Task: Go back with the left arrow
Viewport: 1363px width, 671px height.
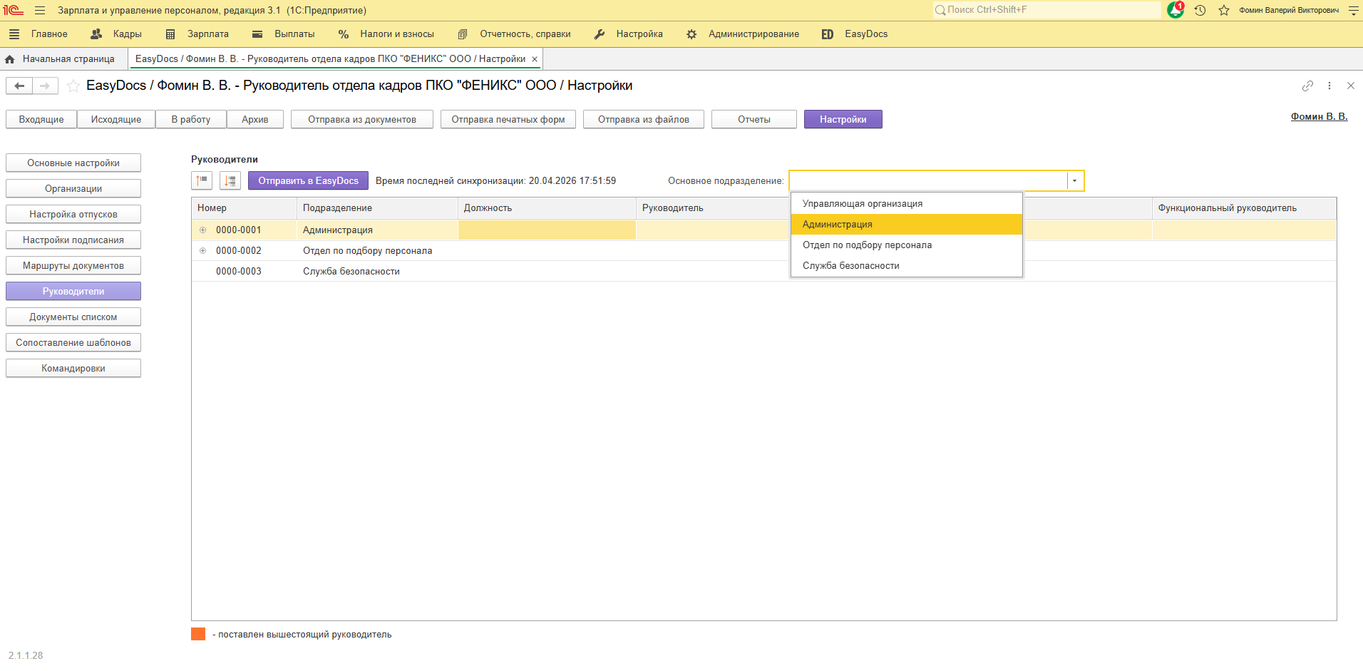Action: click(19, 86)
